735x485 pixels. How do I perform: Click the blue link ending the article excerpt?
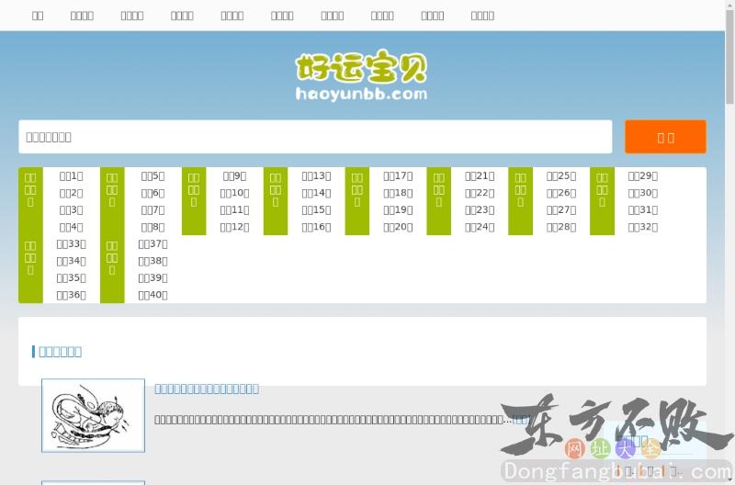[x=520, y=420]
